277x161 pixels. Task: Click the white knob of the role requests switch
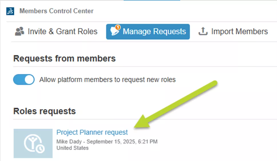tap(29, 80)
